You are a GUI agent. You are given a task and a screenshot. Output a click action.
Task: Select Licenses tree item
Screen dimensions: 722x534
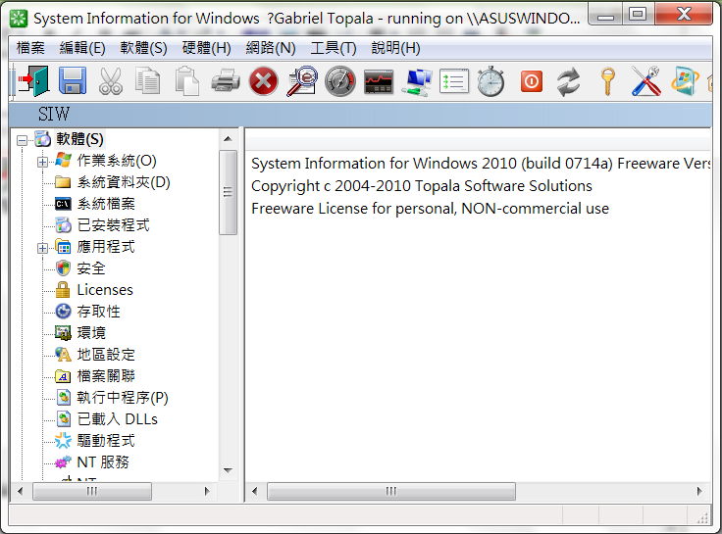[105, 290]
